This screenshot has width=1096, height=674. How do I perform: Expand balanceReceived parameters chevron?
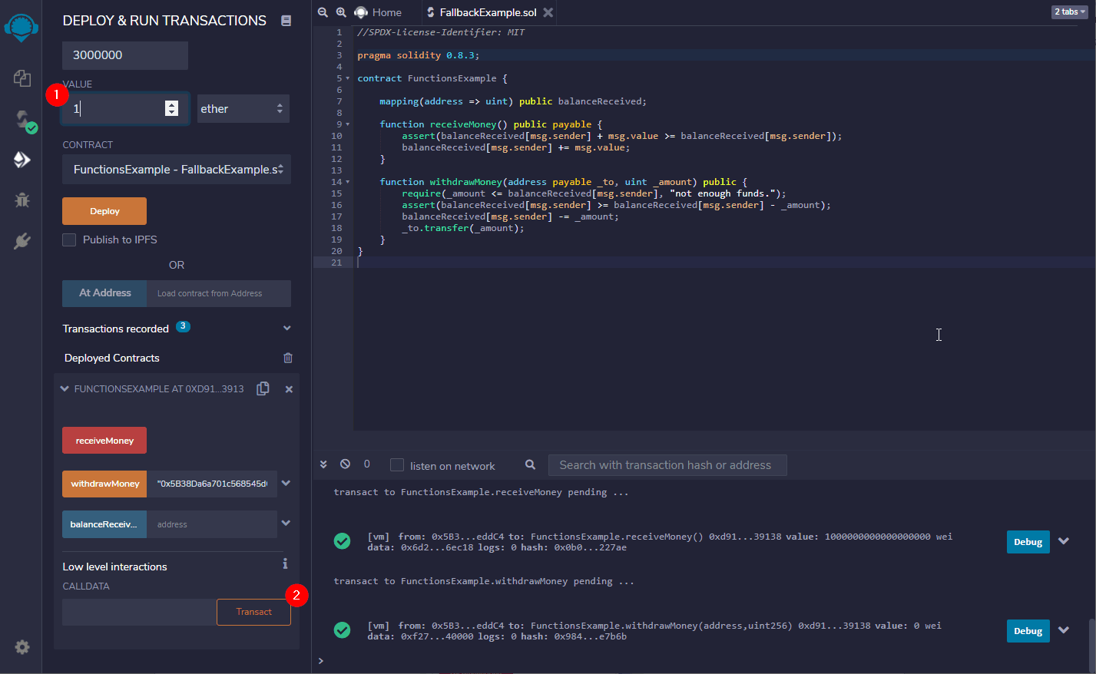286,523
